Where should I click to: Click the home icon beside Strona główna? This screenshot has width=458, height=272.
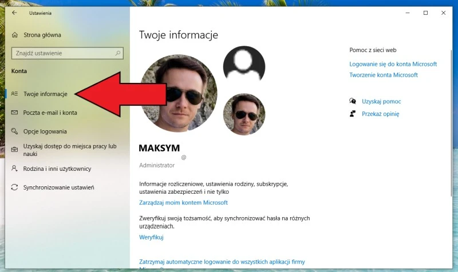tap(15, 35)
